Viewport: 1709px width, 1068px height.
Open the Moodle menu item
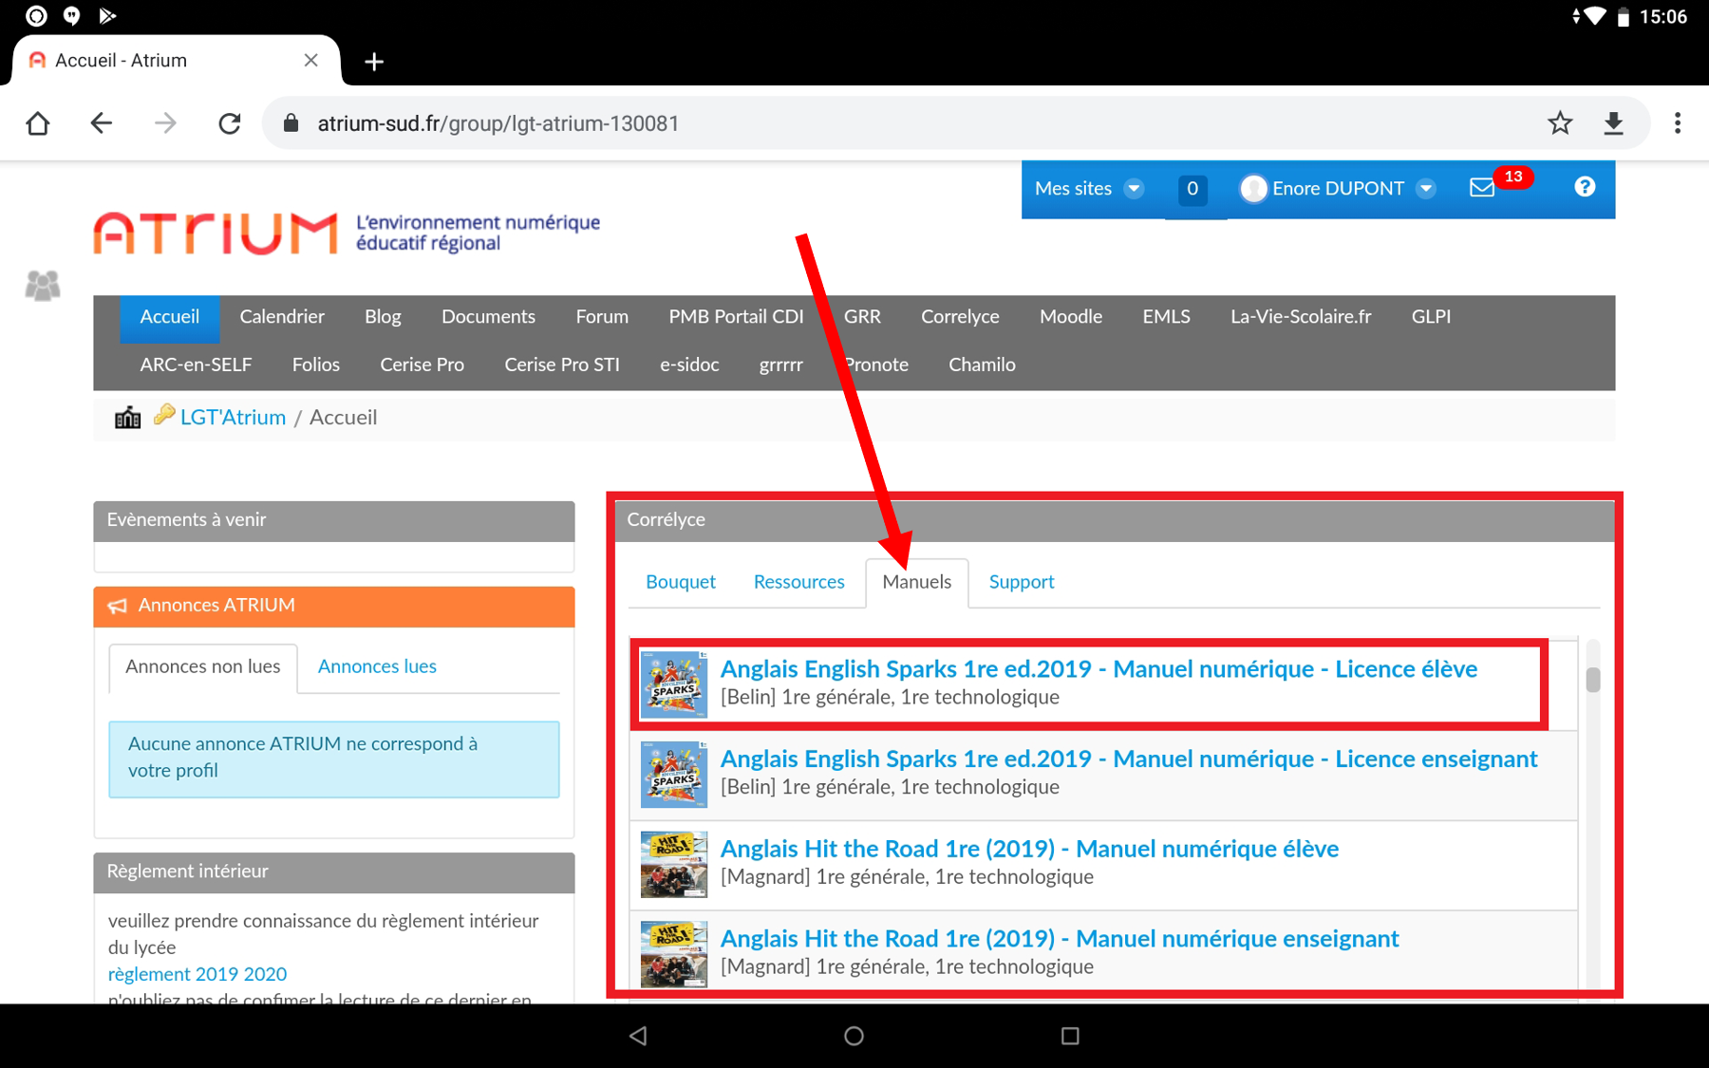coord(1071,317)
